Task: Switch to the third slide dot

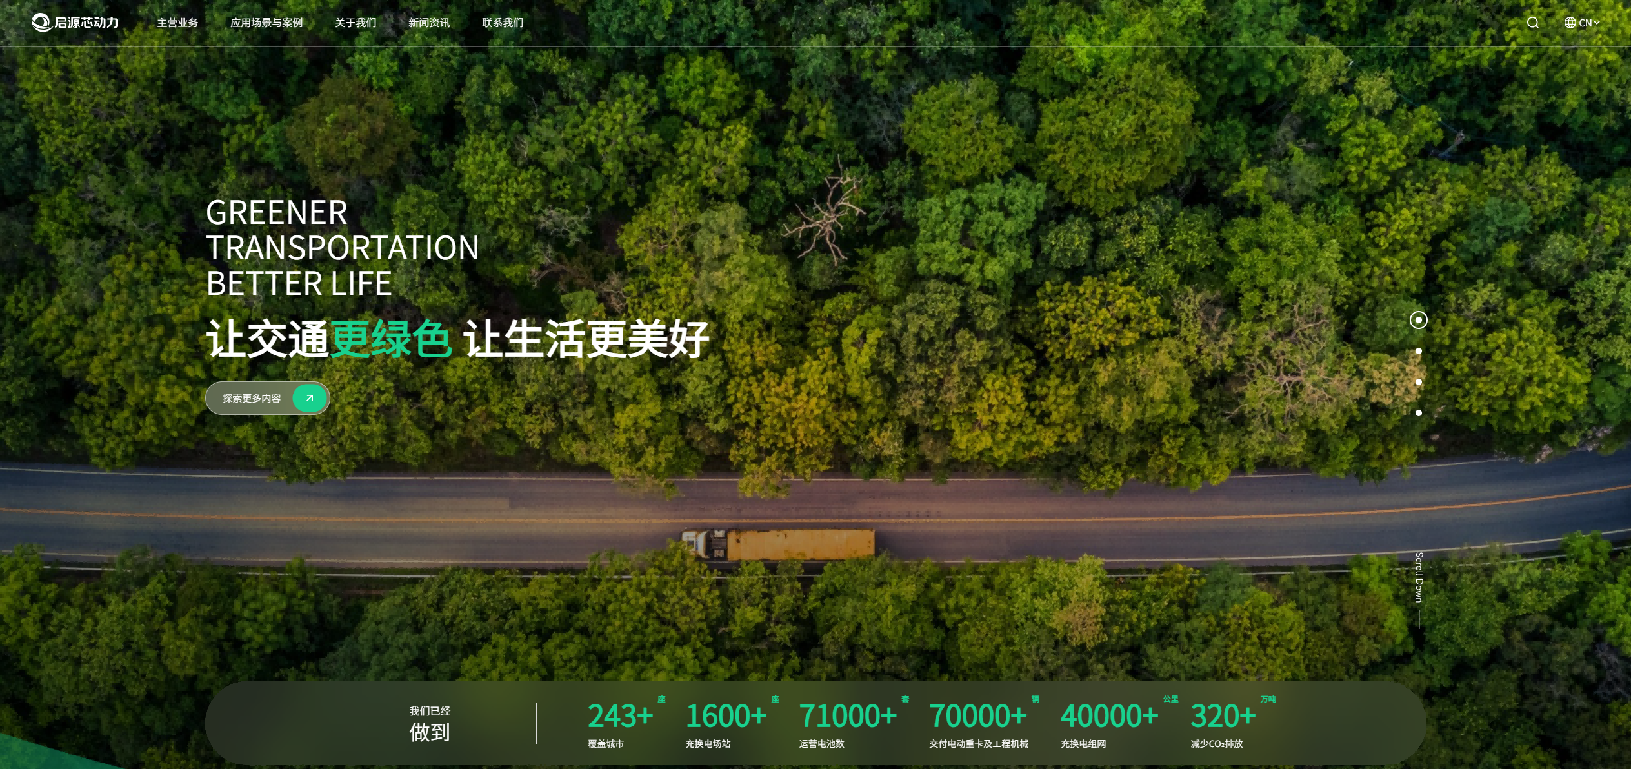Action: [1418, 382]
